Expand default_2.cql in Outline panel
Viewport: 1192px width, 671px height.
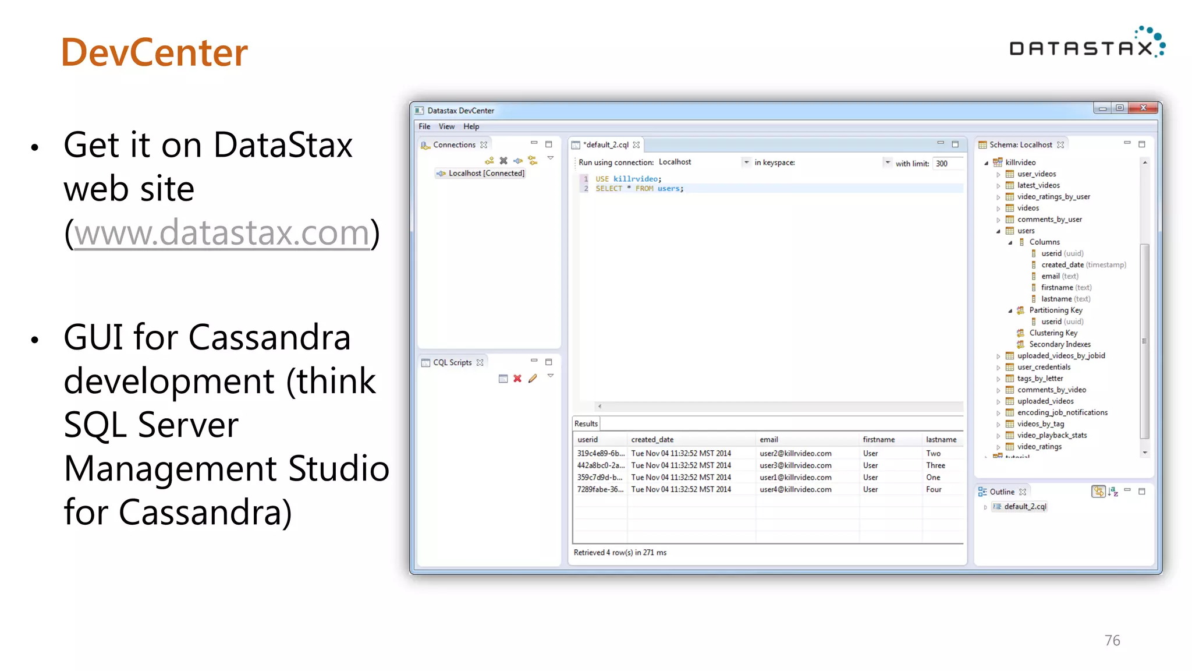point(985,507)
